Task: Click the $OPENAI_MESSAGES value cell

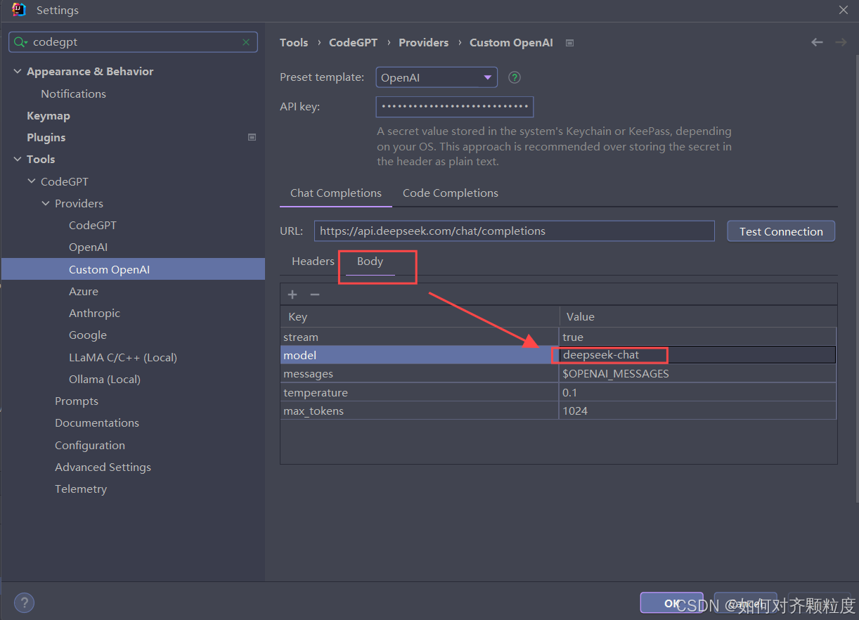Action: click(x=697, y=373)
